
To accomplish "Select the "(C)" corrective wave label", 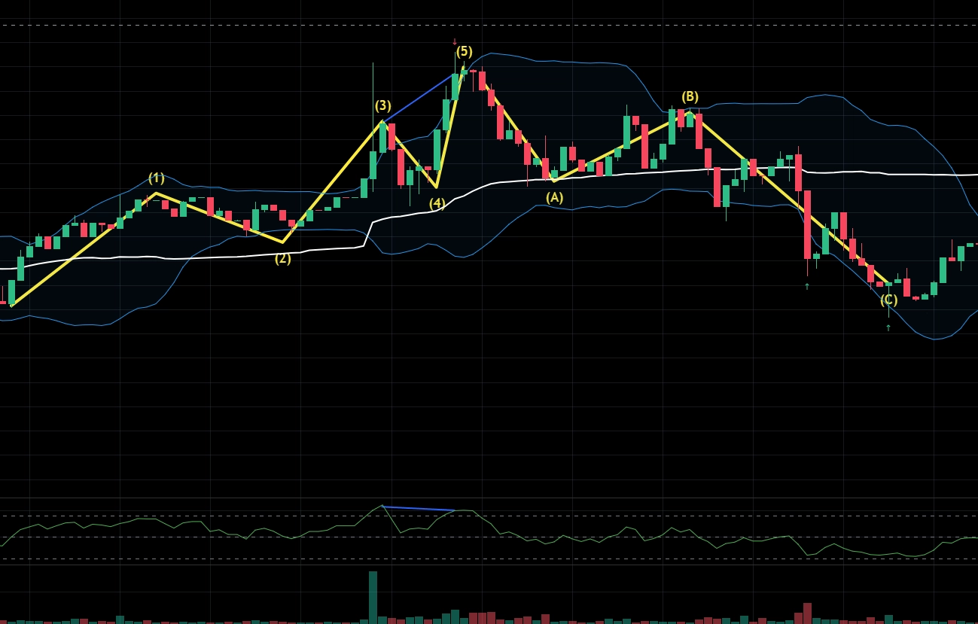I will tap(889, 300).
